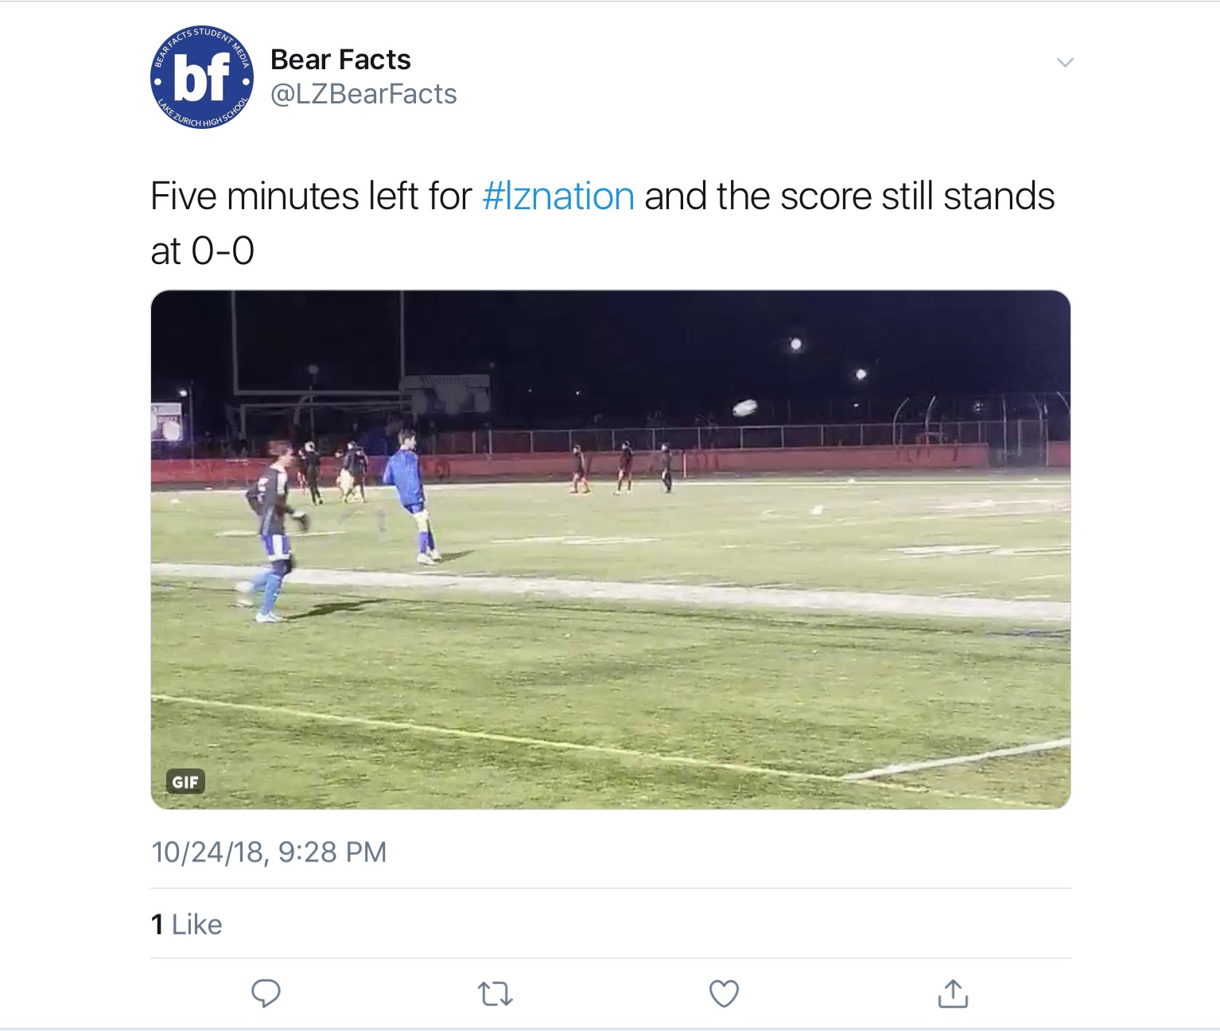Like the tweet with the heart icon
The width and height of the screenshot is (1220, 1031).
pos(724,993)
